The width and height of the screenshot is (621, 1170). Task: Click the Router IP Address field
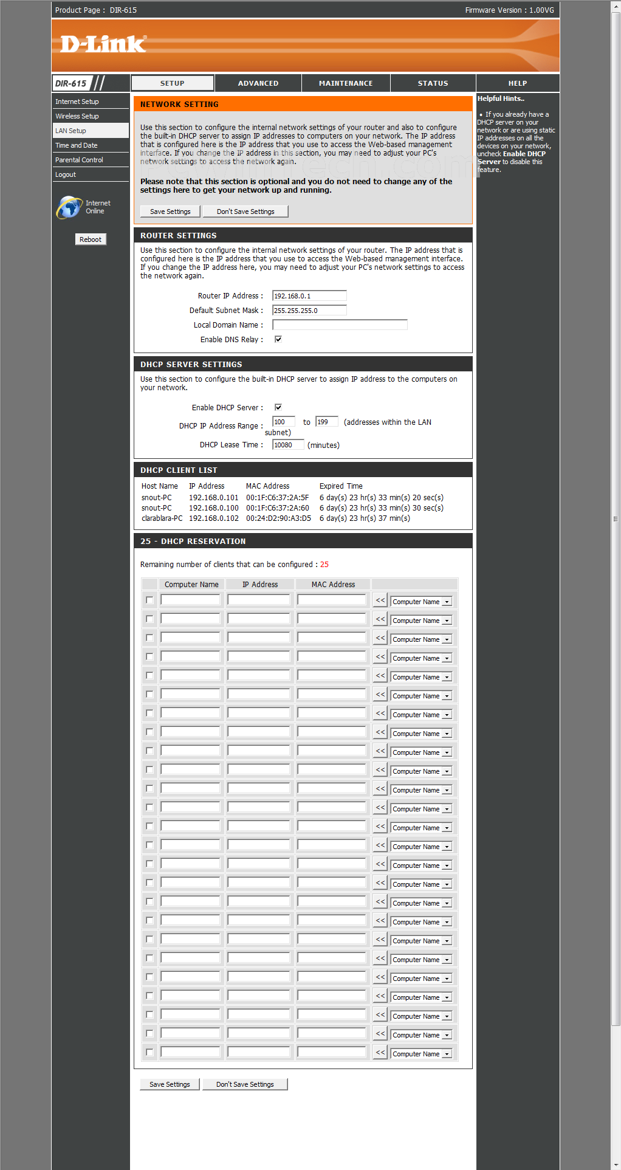(x=309, y=296)
